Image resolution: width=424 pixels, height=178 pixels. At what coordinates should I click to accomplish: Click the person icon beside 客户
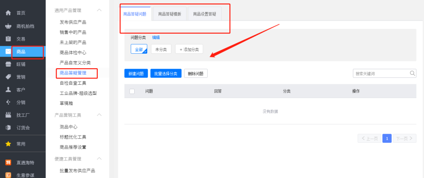[x=8, y=90]
